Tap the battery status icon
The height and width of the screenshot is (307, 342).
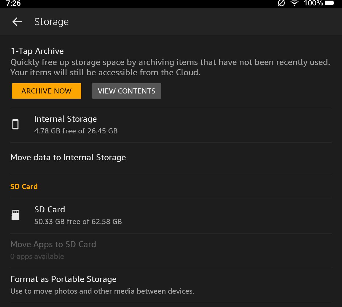click(329, 3)
